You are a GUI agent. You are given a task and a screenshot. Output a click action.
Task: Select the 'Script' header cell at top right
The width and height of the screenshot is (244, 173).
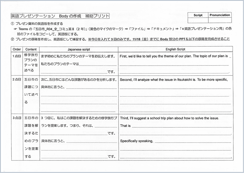[x=198, y=15]
